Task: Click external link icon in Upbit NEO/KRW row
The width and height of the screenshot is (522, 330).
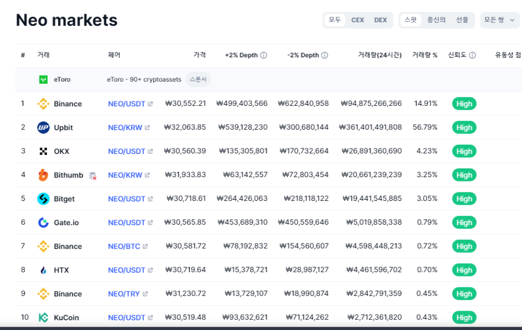Action: 148,127
